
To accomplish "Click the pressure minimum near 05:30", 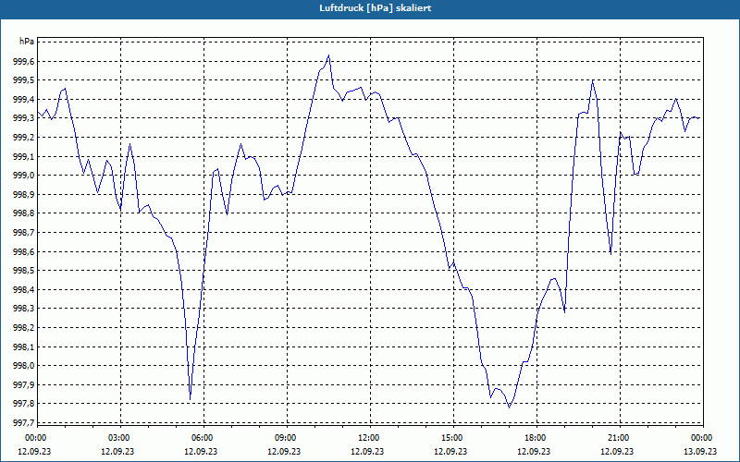I will [191, 399].
